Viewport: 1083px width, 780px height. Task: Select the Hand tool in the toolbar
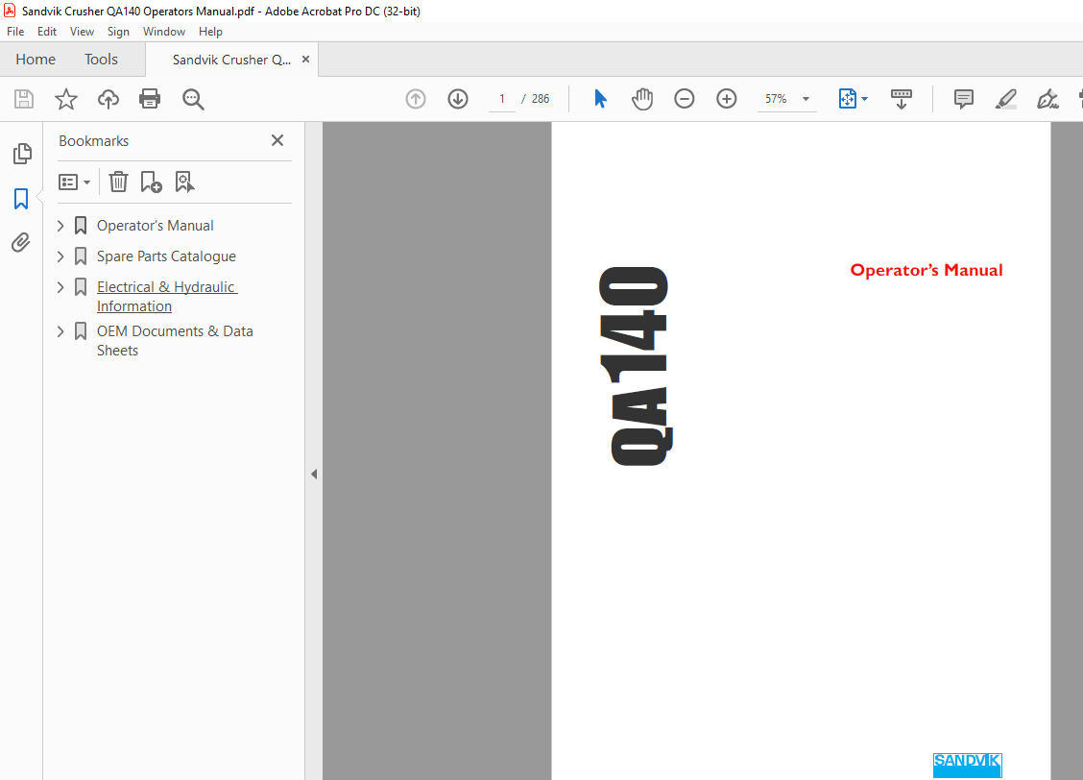pyautogui.click(x=641, y=98)
